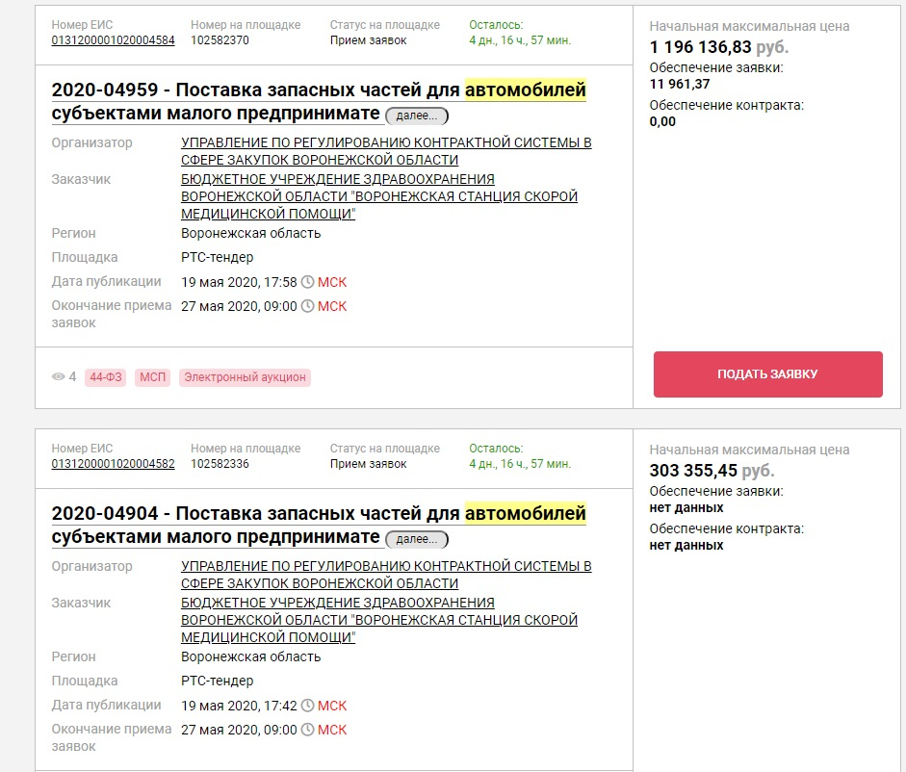
Task: Click clock icon beside 19 мая 2020, 17:42
Action: point(308,707)
